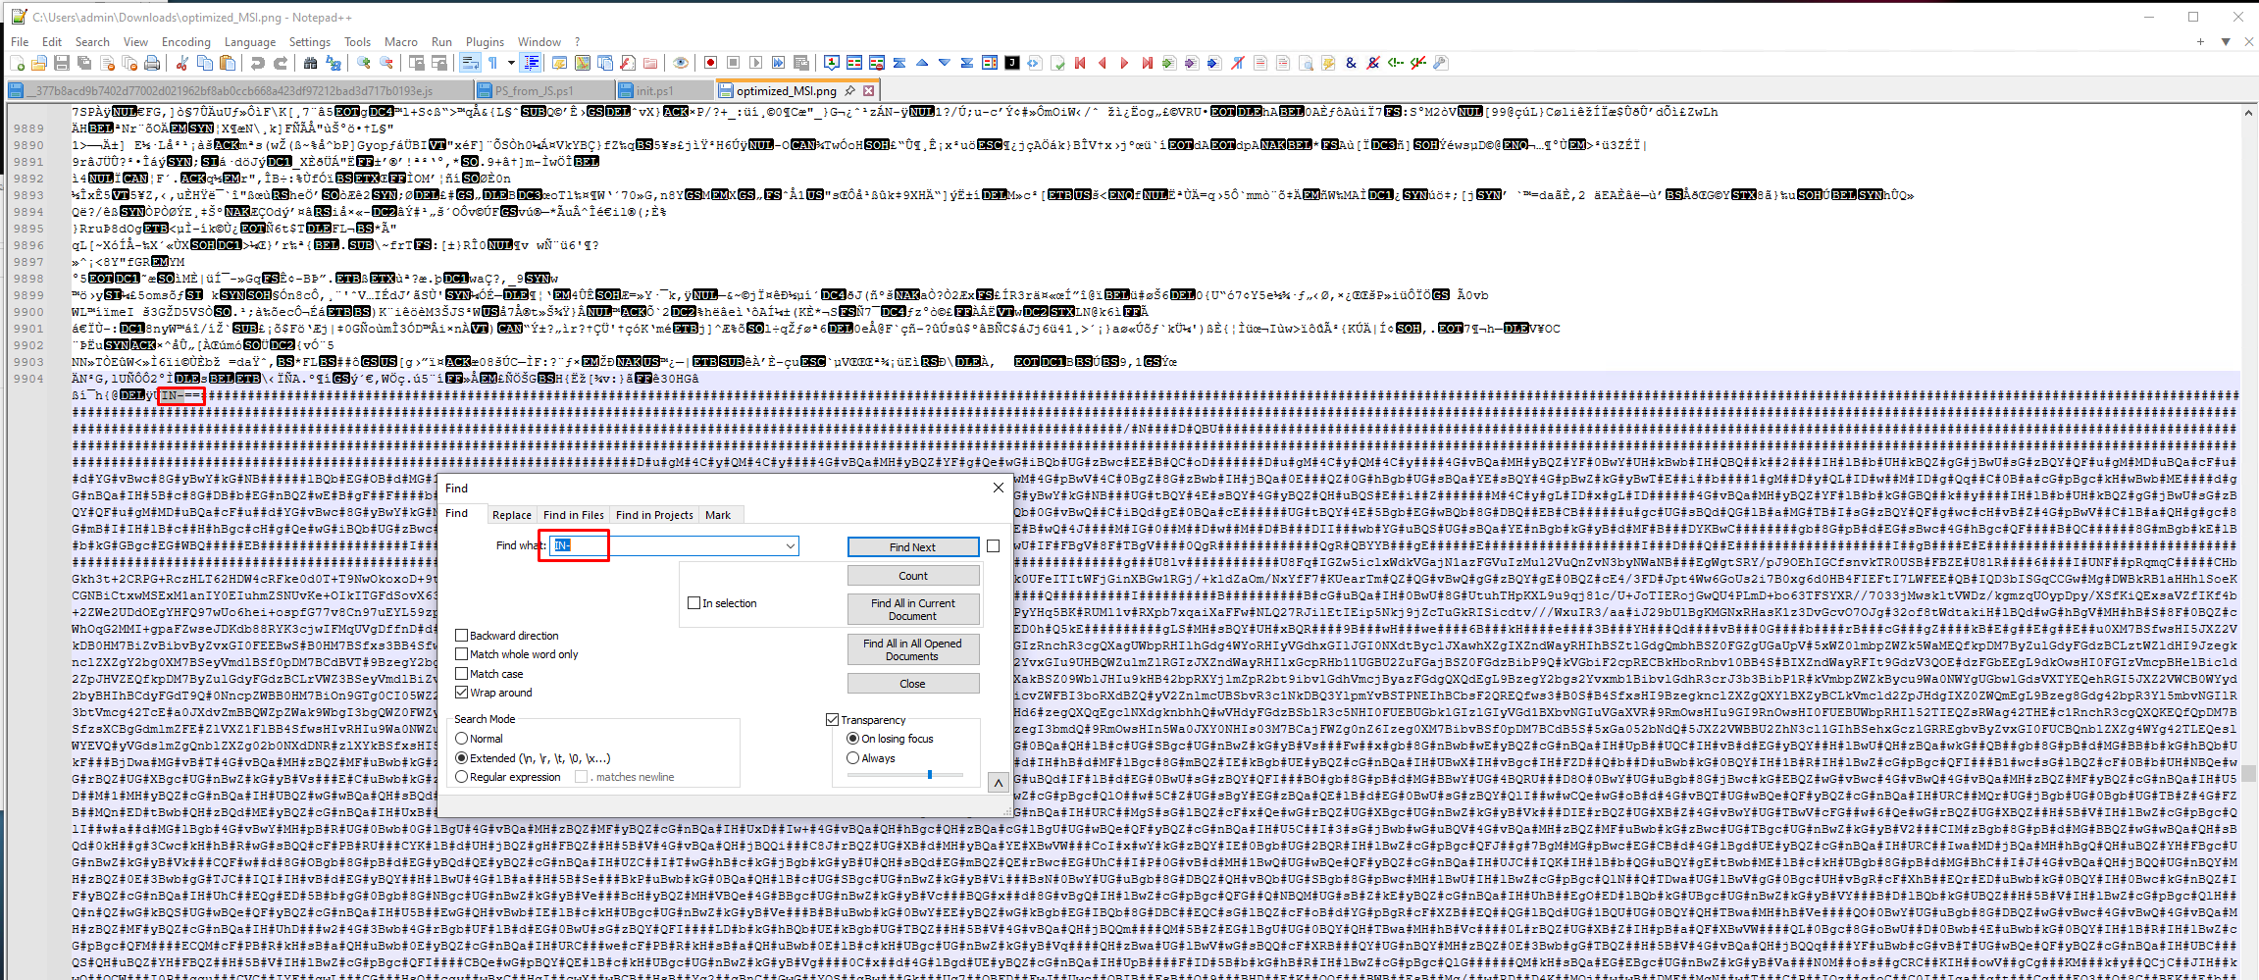Open the Encoding menu
The width and height of the screenshot is (2259, 980).
coord(186,42)
